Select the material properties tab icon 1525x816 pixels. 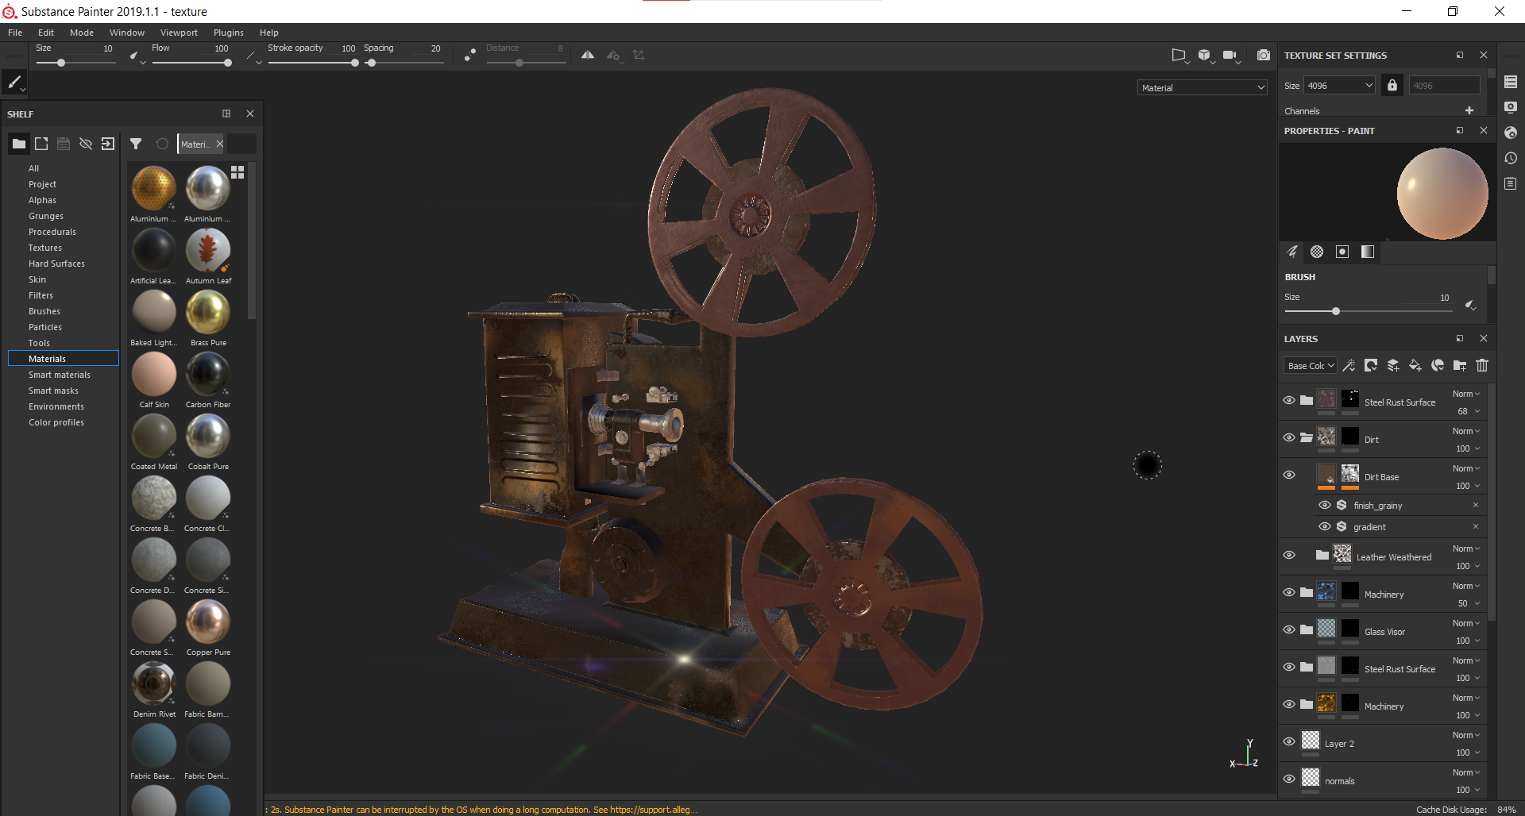click(x=1368, y=252)
